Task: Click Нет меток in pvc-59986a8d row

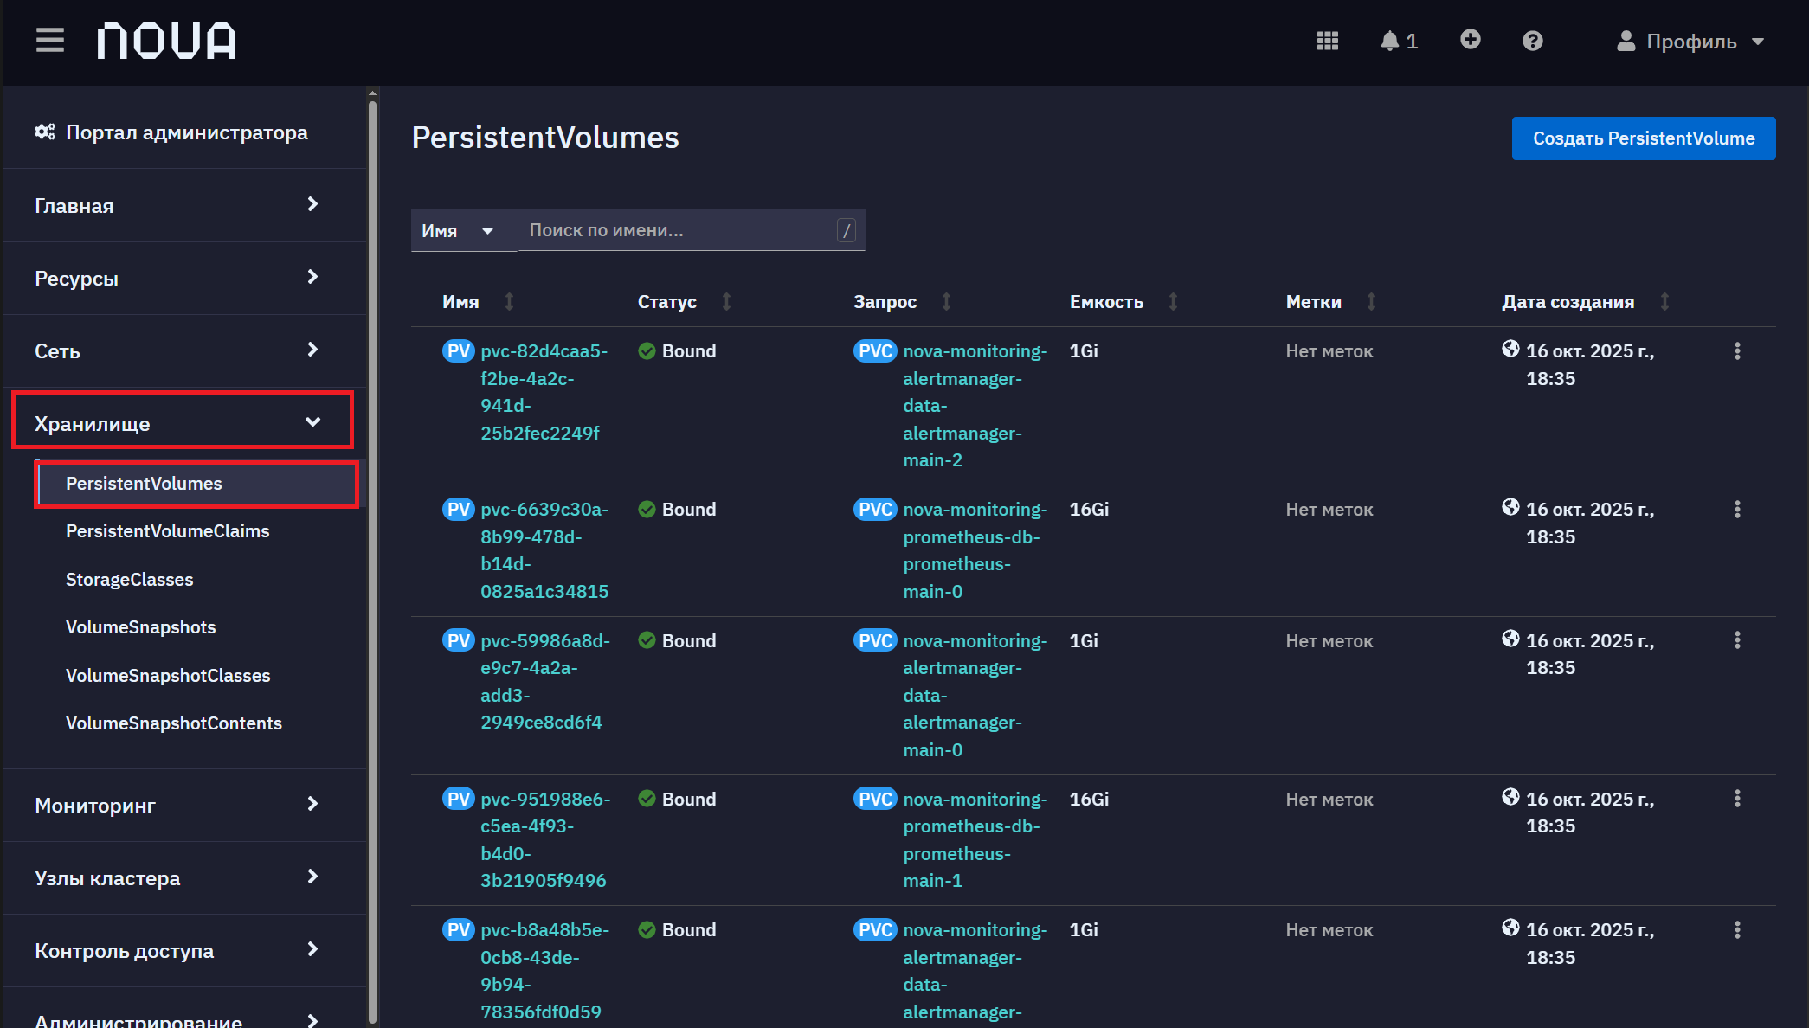Action: 1329,641
